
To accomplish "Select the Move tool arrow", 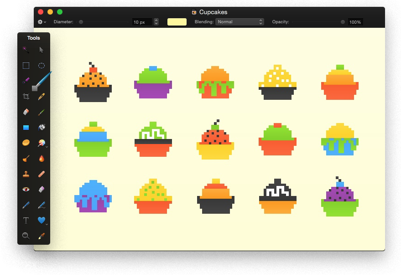I will coord(42,50).
